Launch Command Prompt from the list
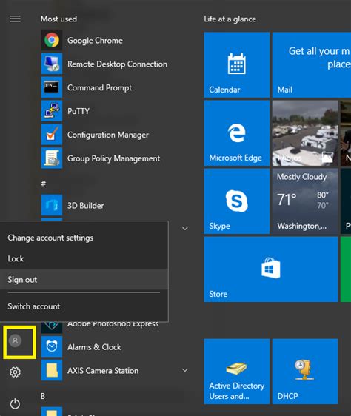351x416 pixels. tap(99, 87)
